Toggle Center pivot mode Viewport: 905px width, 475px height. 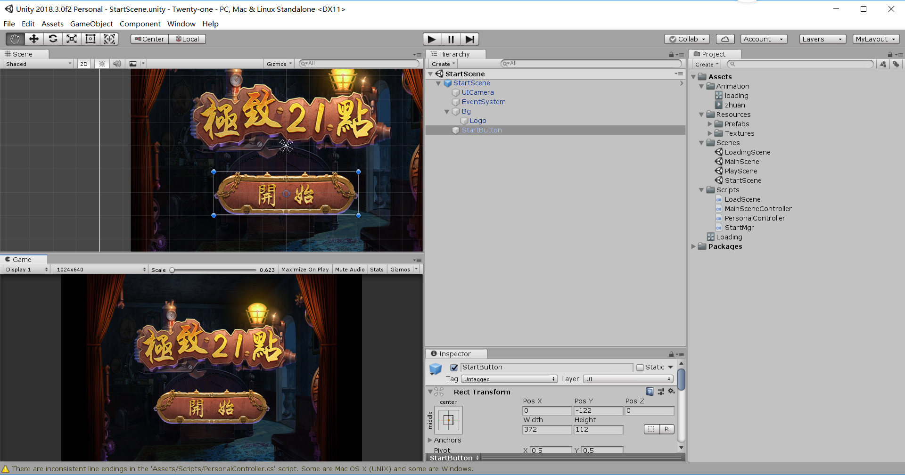coord(149,39)
